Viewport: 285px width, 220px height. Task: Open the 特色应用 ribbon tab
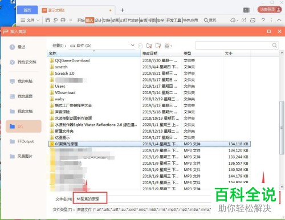[x=190, y=20]
